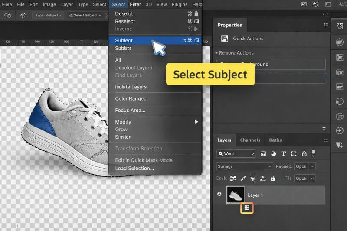Click the Tils fill value field
The width and height of the screenshot is (347, 231).
(x=301, y=179)
